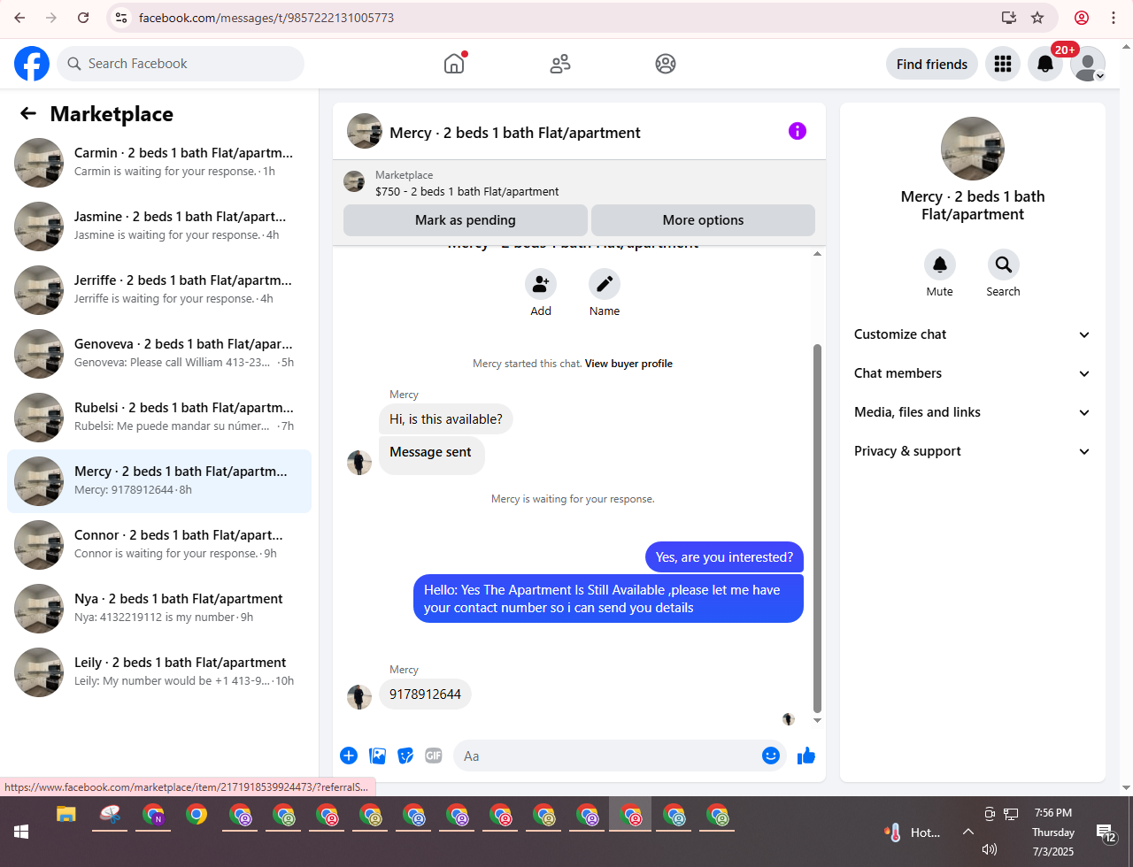The width and height of the screenshot is (1133, 867).
Task: Click Find friends button
Action: click(932, 64)
